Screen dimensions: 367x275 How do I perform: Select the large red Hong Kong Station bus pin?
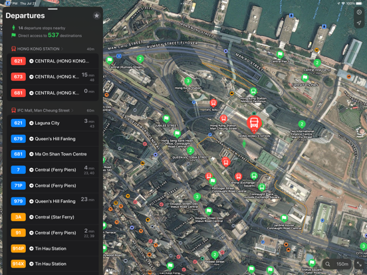tap(254, 124)
